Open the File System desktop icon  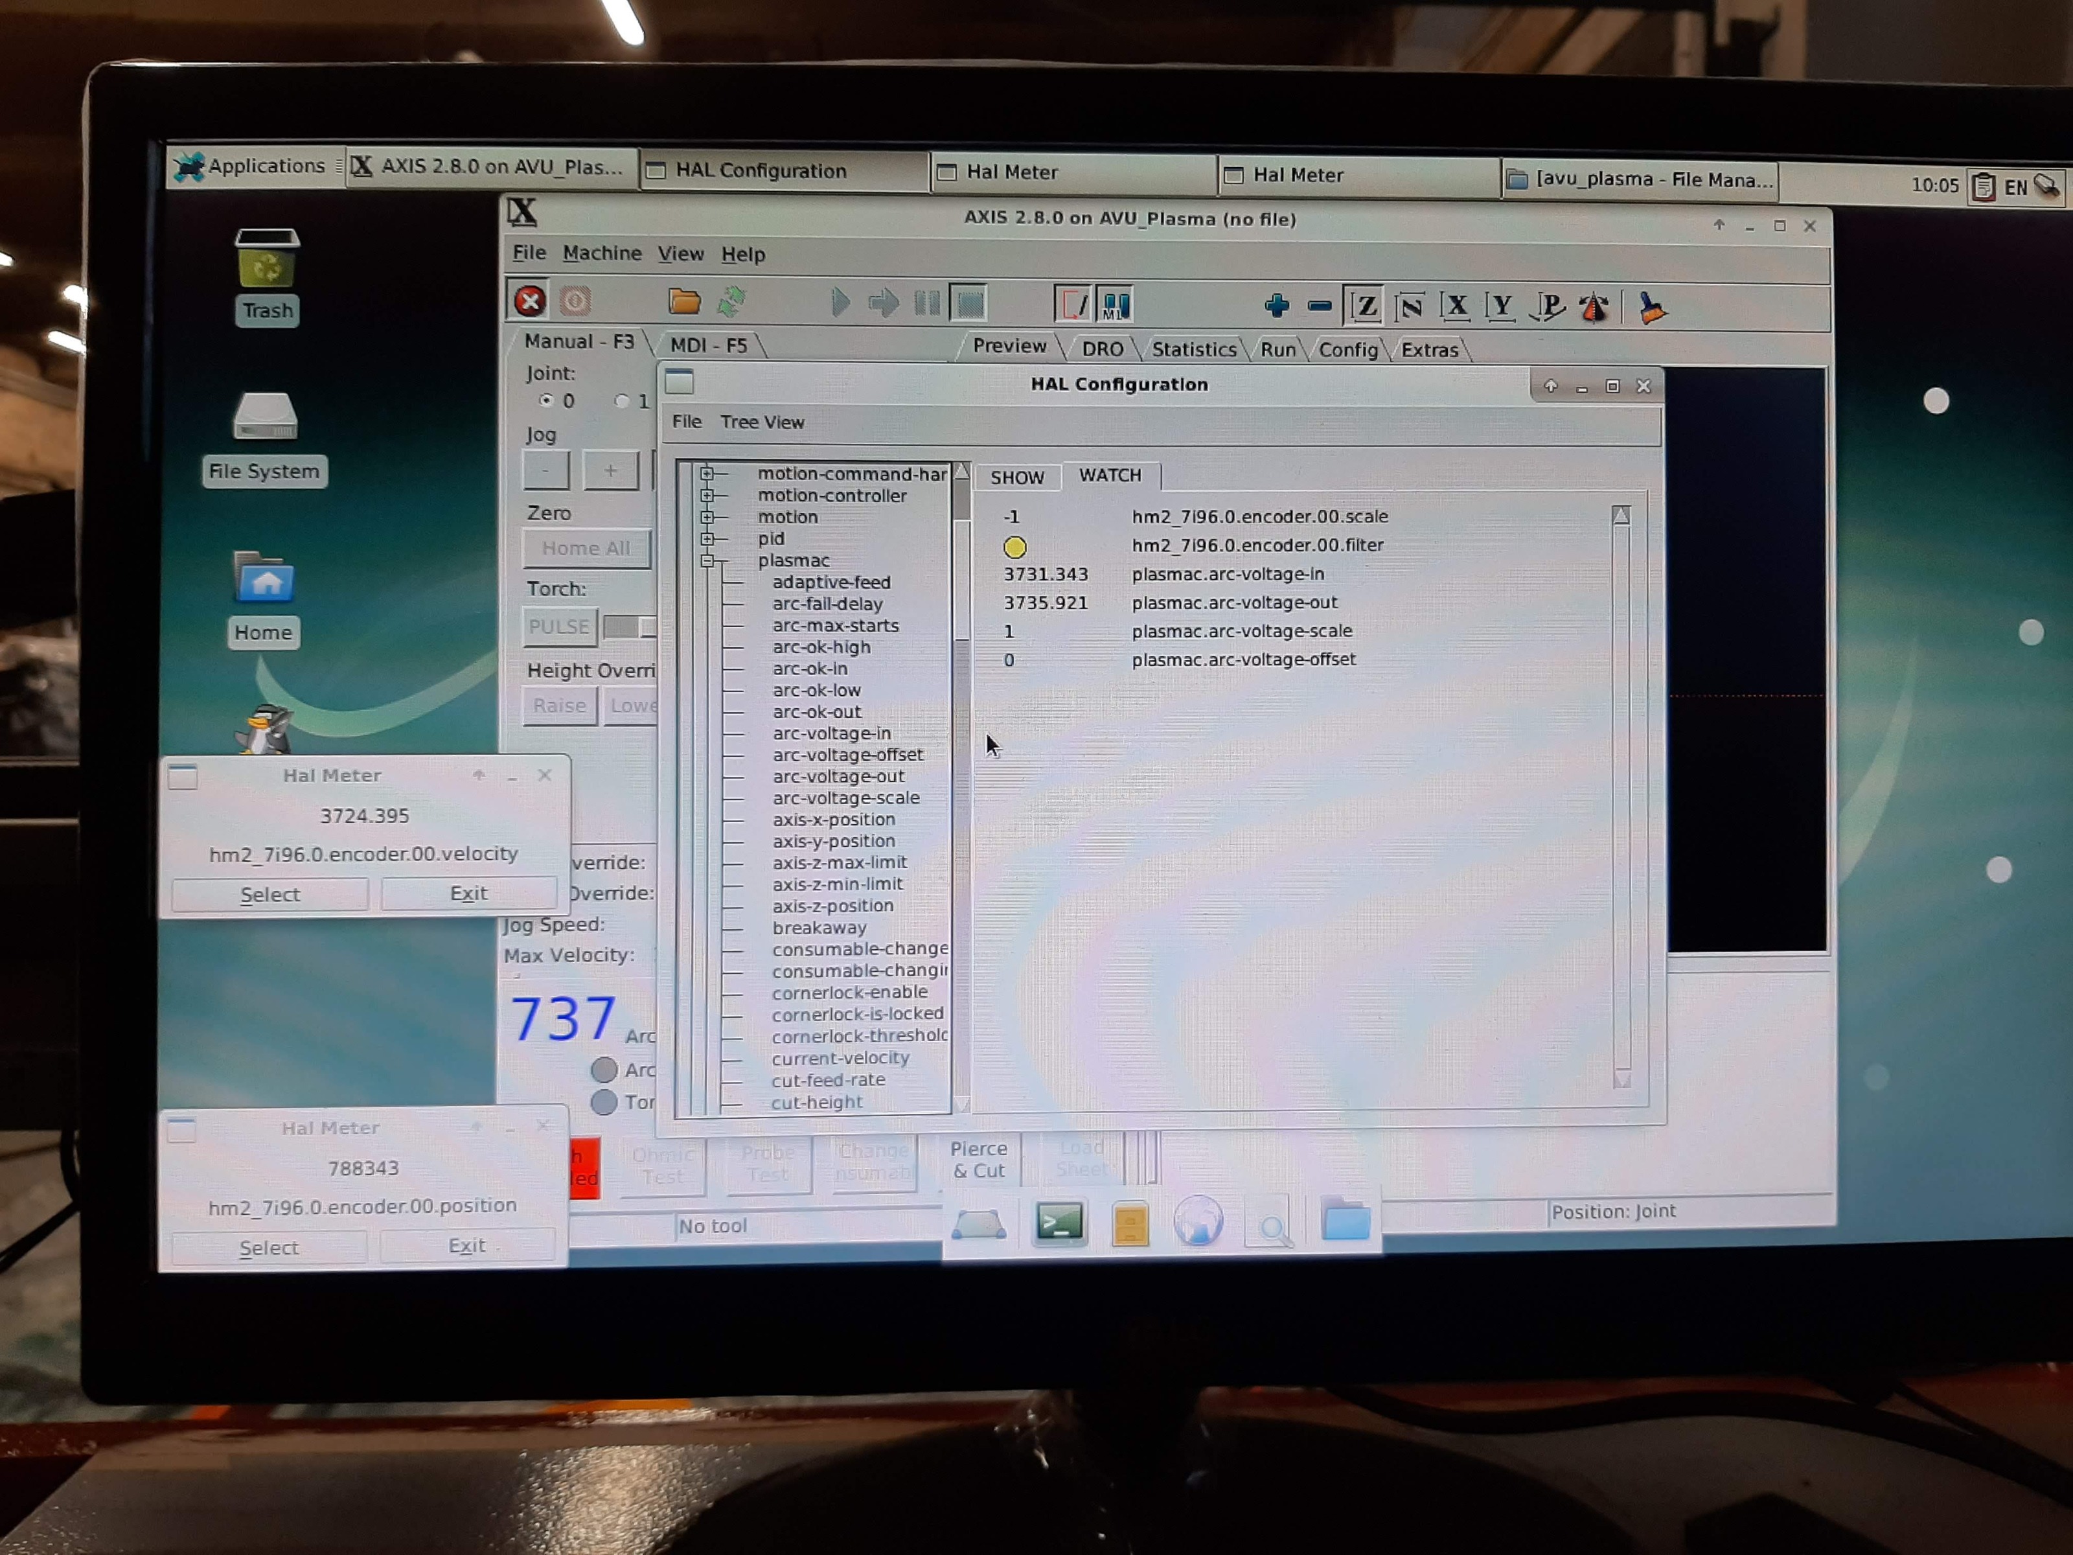tap(265, 438)
